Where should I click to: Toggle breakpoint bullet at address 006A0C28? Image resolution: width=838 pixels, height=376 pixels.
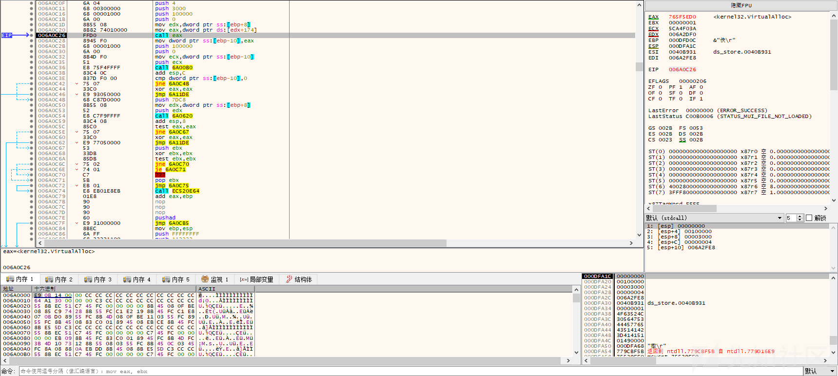pyautogui.click(x=32, y=41)
